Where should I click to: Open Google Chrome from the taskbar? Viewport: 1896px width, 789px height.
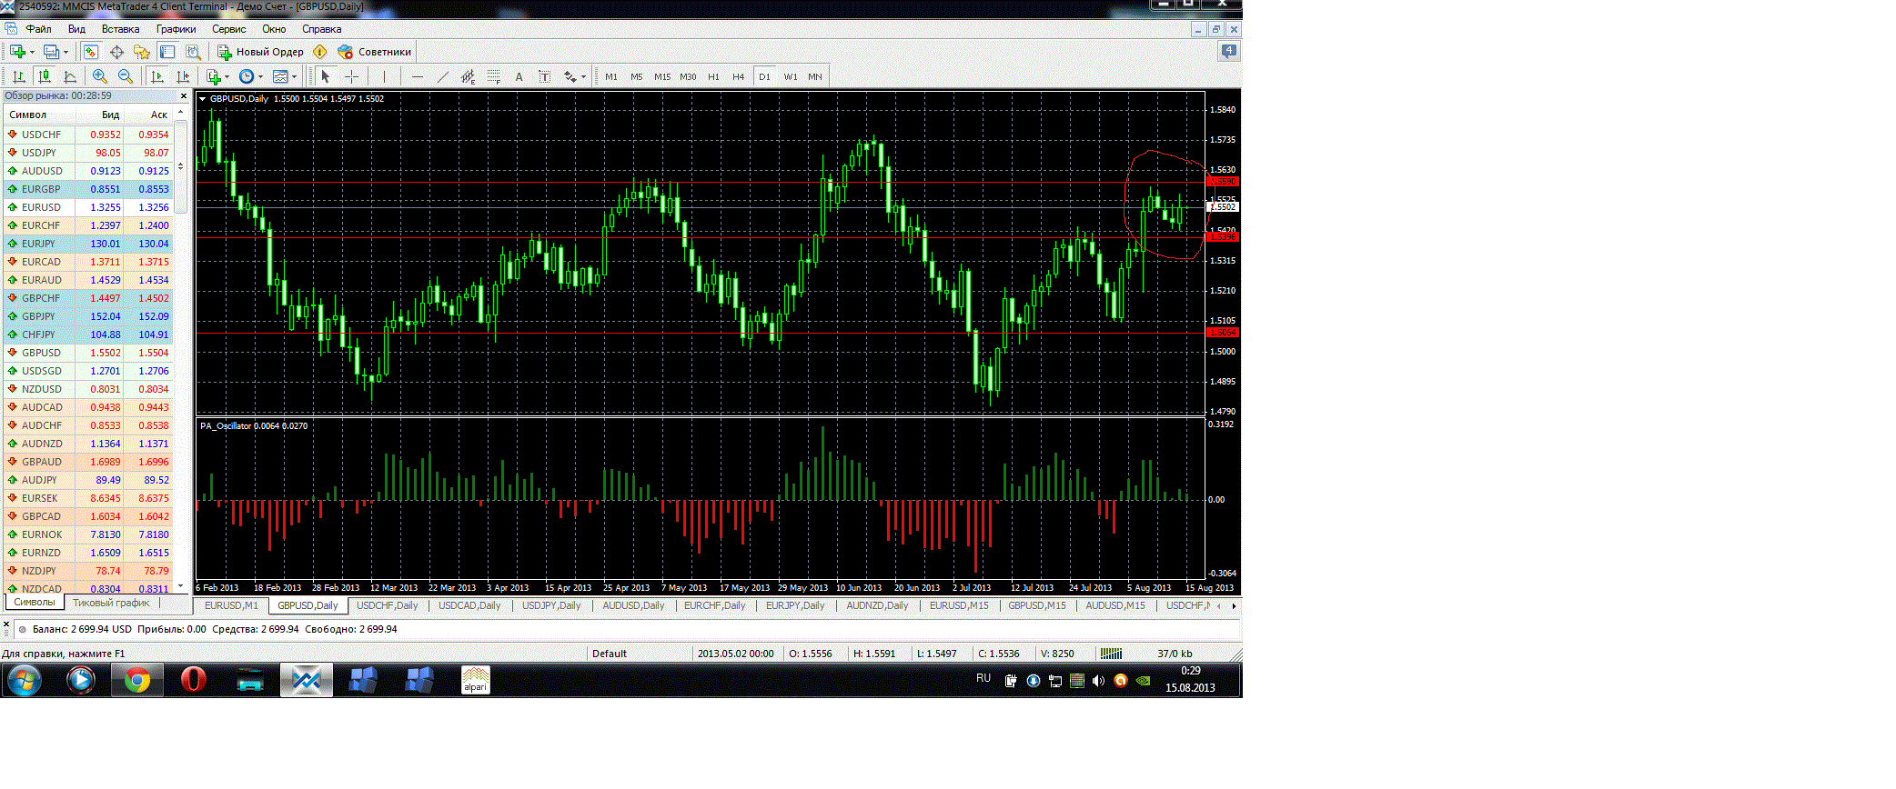tap(137, 680)
